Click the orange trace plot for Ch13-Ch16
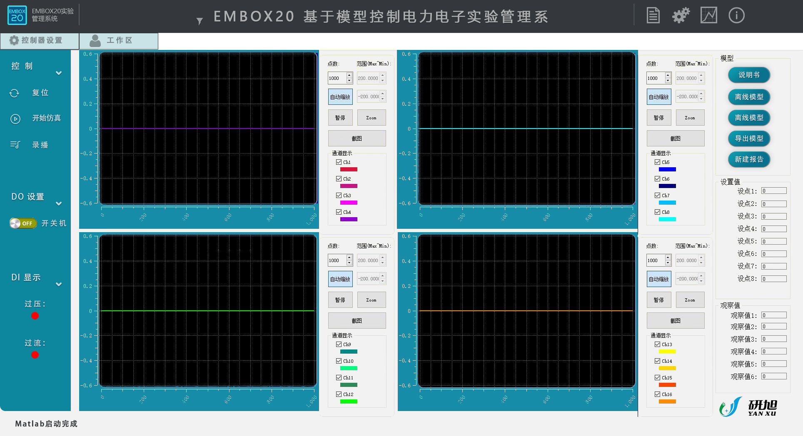 526,311
